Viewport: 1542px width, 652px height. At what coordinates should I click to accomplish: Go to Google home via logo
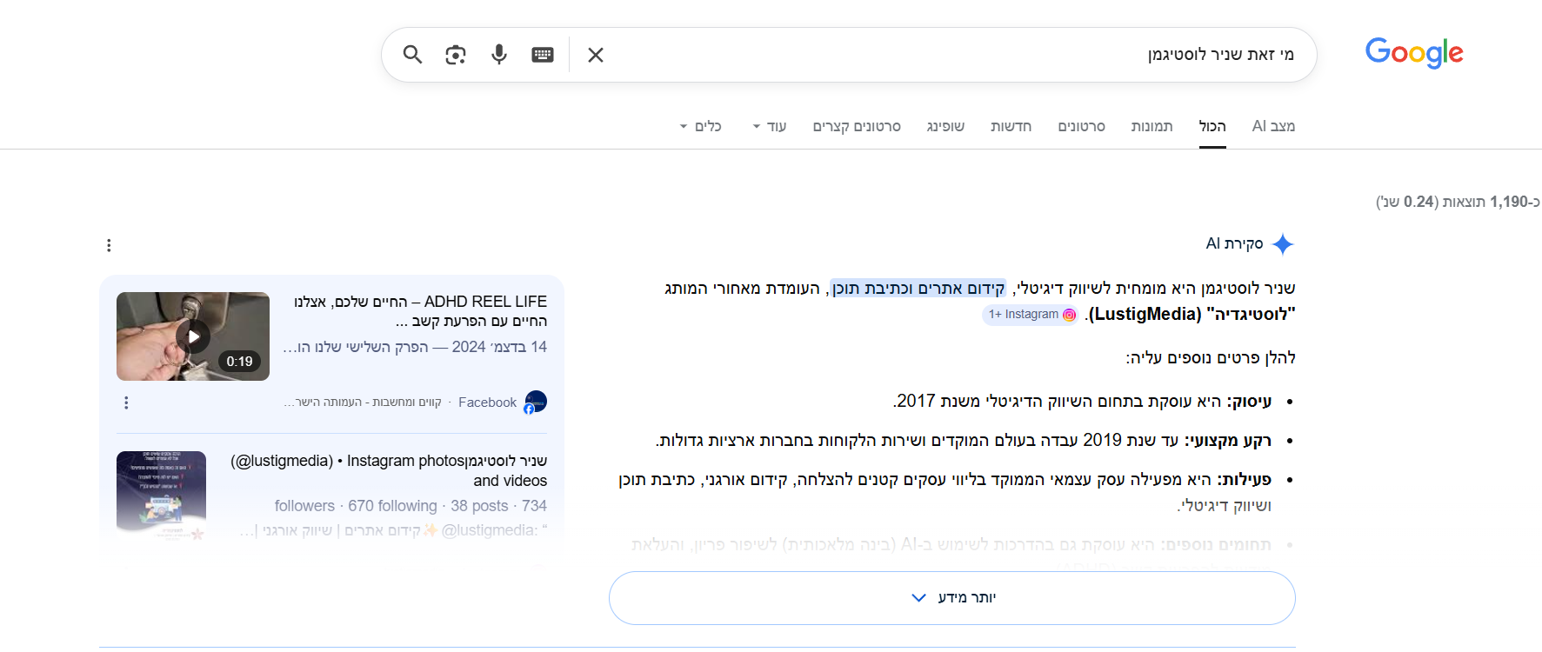point(1413,53)
